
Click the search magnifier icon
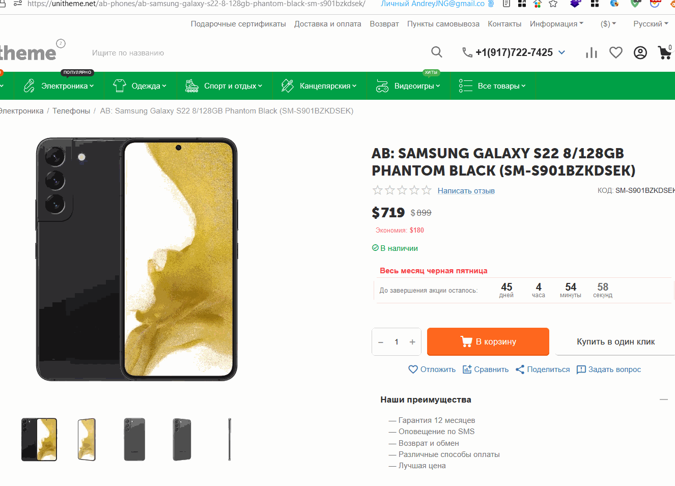pos(436,52)
